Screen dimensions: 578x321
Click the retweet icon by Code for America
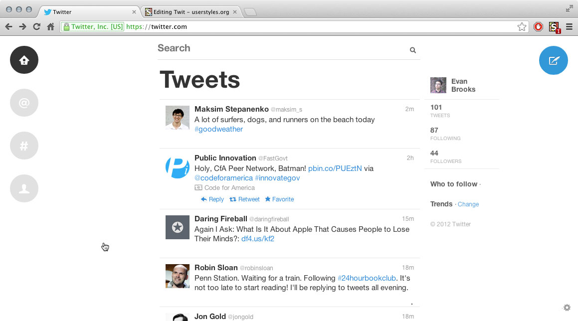pyautogui.click(x=198, y=187)
